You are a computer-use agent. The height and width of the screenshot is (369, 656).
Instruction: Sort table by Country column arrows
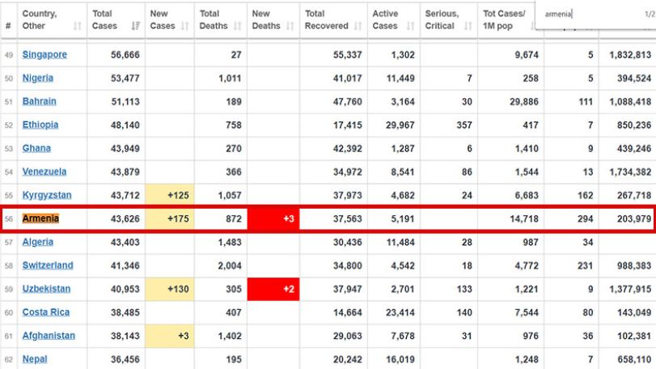click(x=78, y=27)
